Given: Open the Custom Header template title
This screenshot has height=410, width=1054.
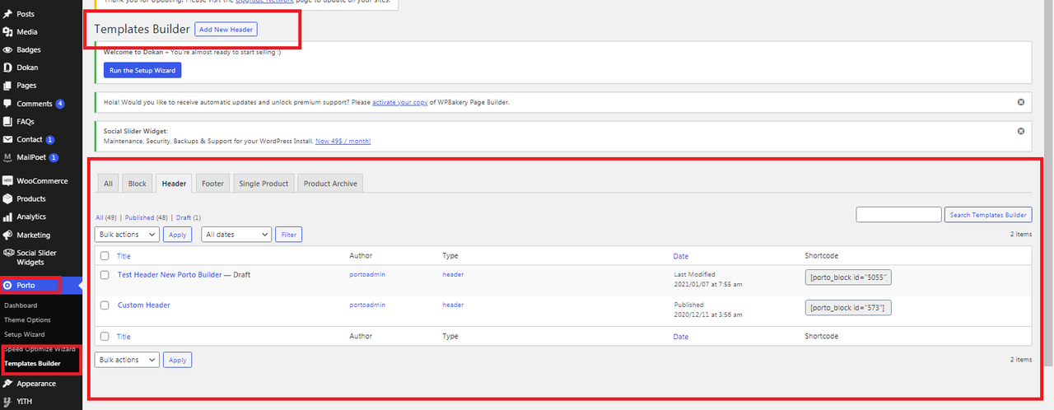Looking at the screenshot, I should click(144, 305).
